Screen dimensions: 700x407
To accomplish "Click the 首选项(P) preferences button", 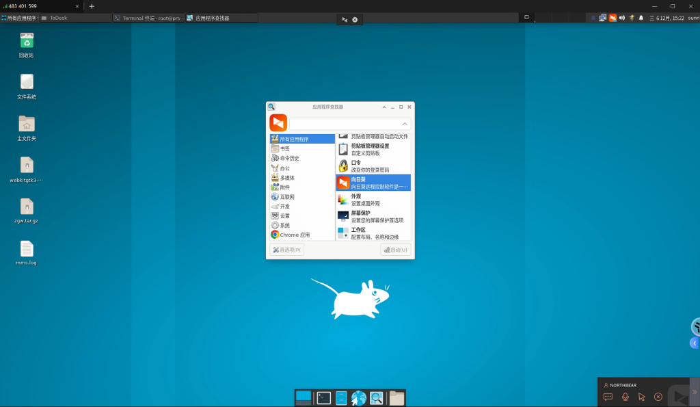I will (x=287, y=250).
